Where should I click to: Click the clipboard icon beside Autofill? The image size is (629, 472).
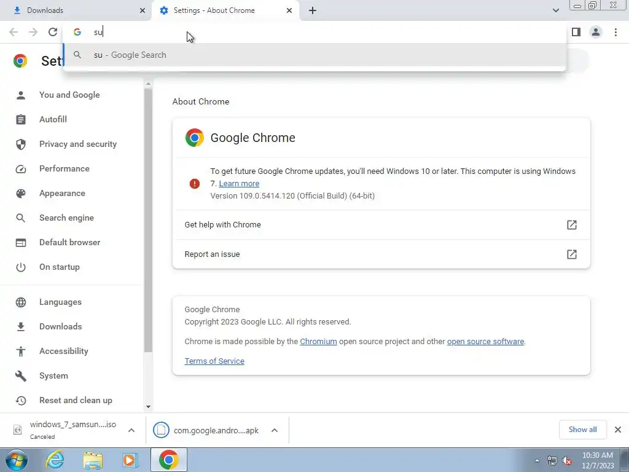[21, 119]
